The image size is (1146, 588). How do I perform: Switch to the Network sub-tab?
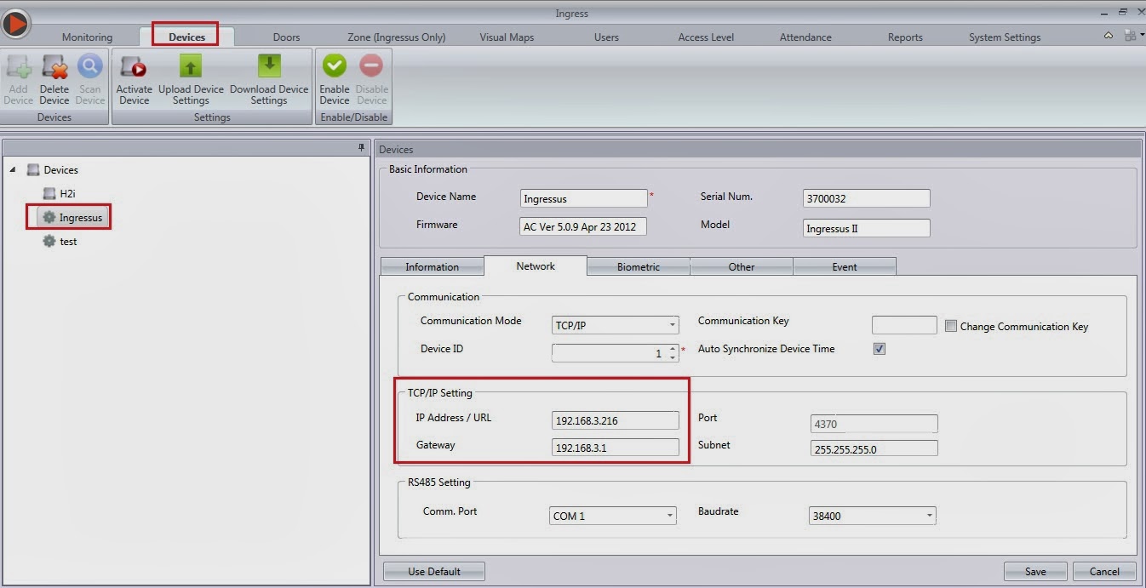(x=536, y=265)
